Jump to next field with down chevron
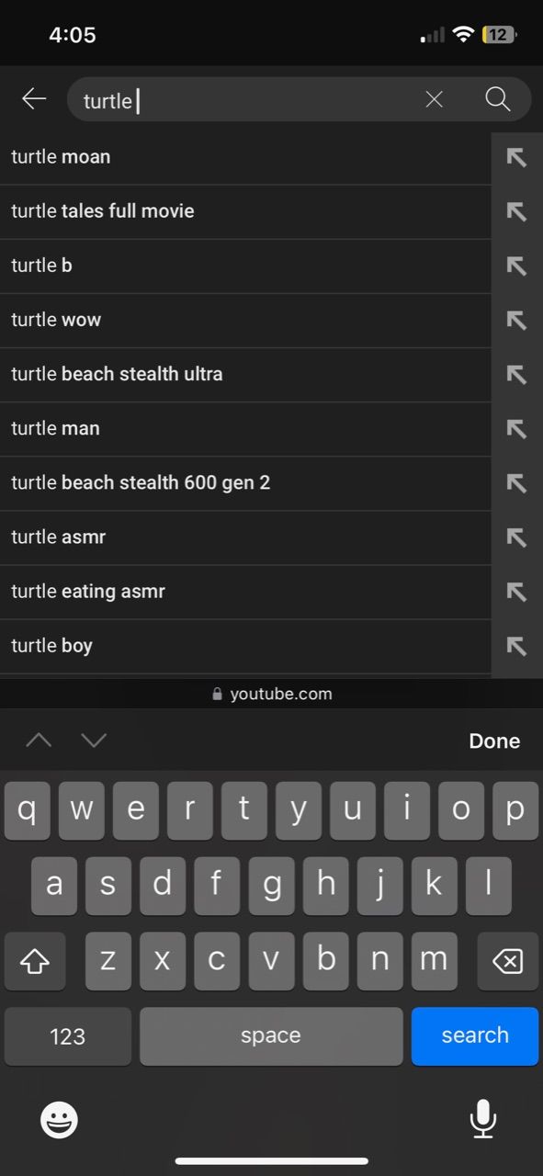The image size is (543, 1176). (x=94, y=741)
